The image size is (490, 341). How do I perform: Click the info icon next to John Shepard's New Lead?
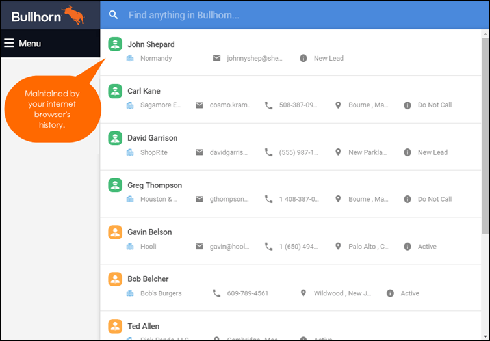pos(303,58)
